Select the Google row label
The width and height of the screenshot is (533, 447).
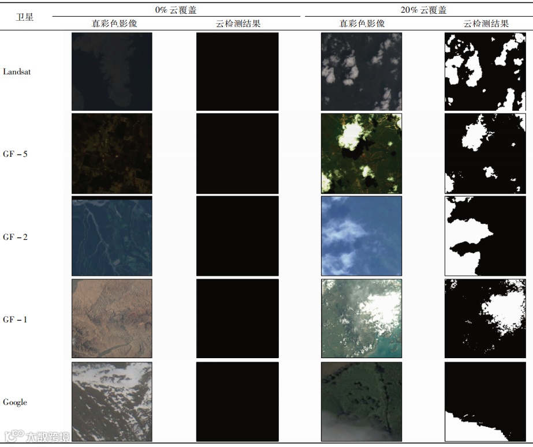pos(15,402)
